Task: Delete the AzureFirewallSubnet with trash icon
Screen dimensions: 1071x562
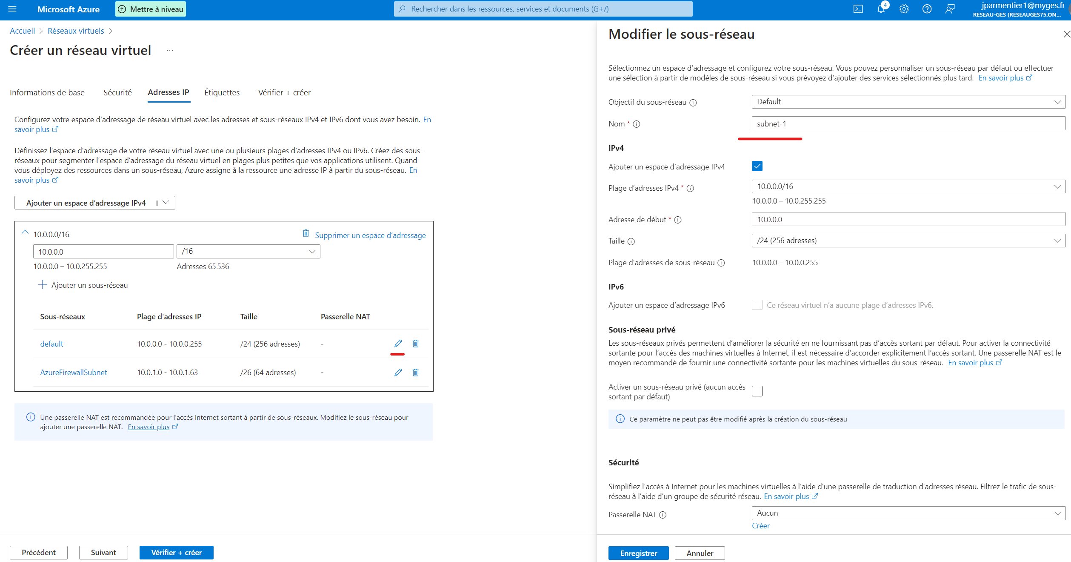Action: [x=416, y=372]
